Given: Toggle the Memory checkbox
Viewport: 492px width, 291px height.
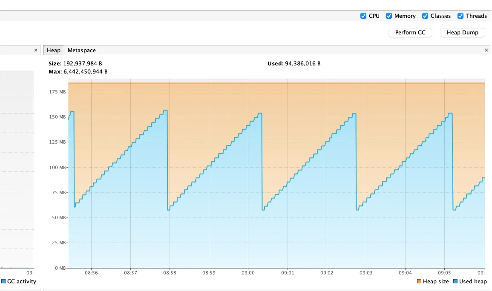Looking at the screenshot, I should [389, 16].
